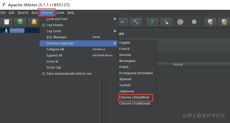Click the Remove (minus) toolbar icon
Screen dimensions: 230x123
(x=123, y=22)
